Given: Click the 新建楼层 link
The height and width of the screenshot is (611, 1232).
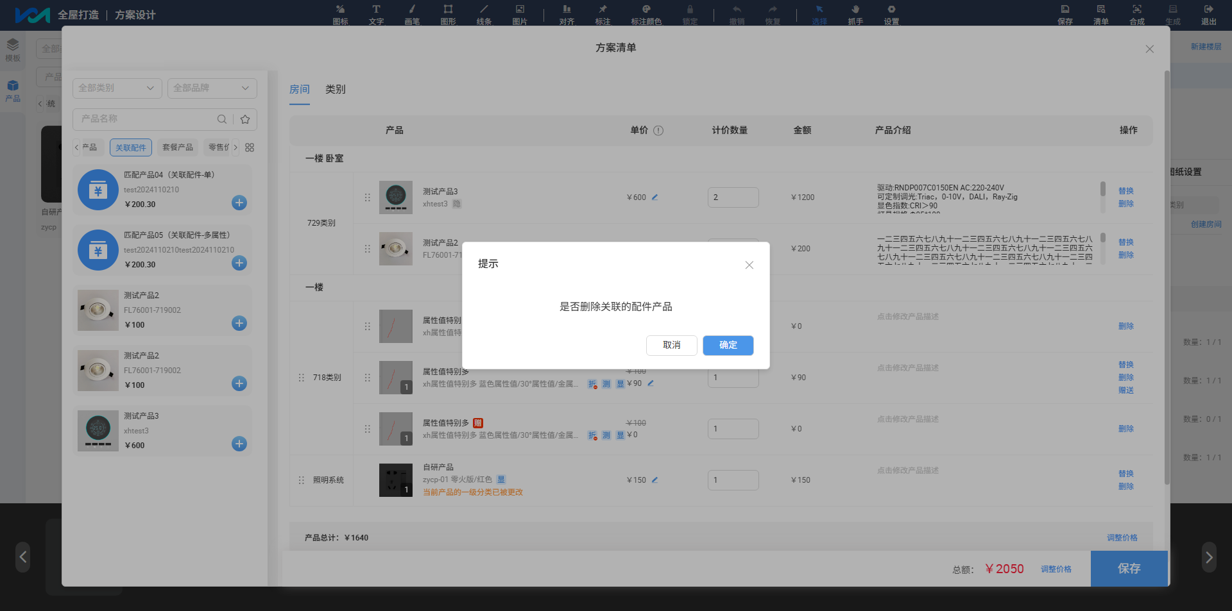Looking at the screenshot, I should (x=1206, y=47).
